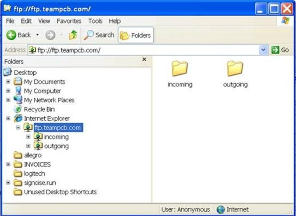Click the green Back arrow icon
The width and height of the screenshot is (296, 216).
click(x=11, y=35)
